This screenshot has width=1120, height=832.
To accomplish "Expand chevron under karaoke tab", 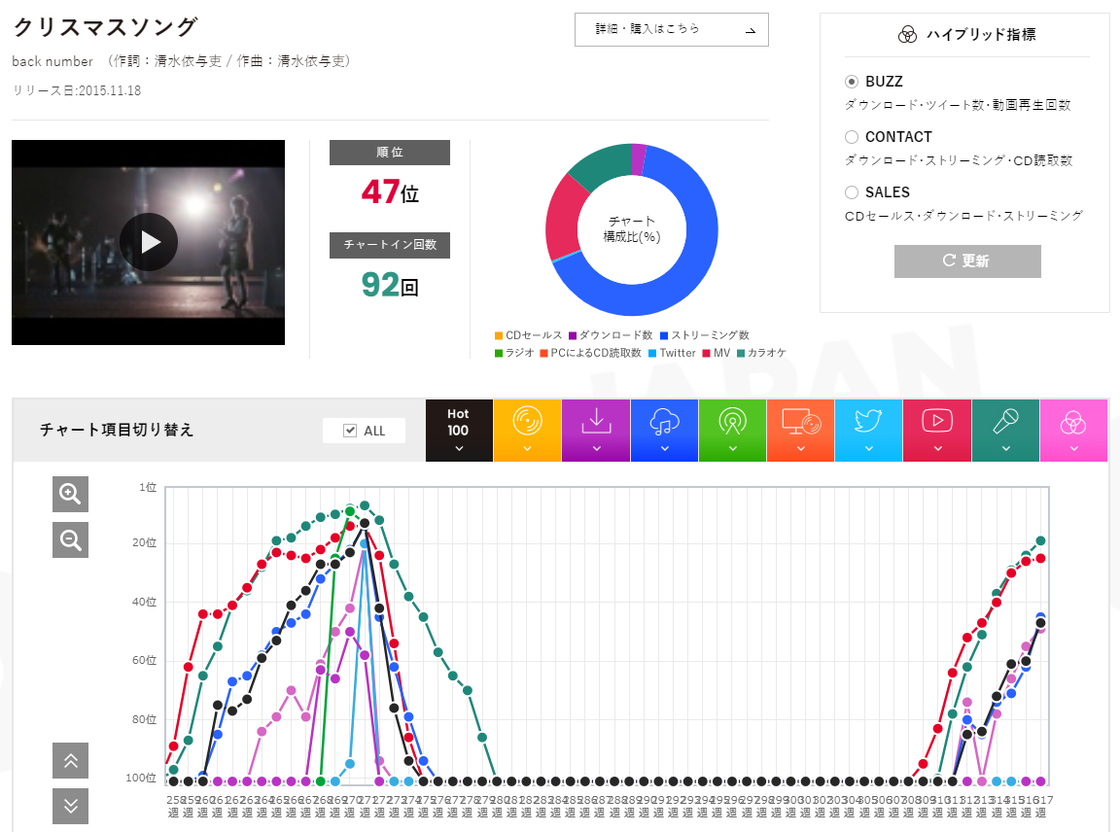I will click(x=1005, y=448).
